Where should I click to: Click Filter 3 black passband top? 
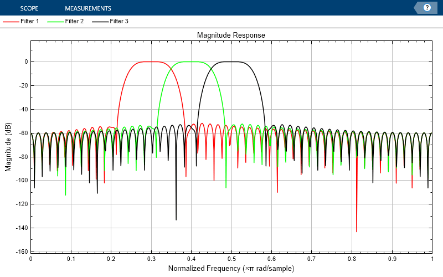(x=230, y=61)
